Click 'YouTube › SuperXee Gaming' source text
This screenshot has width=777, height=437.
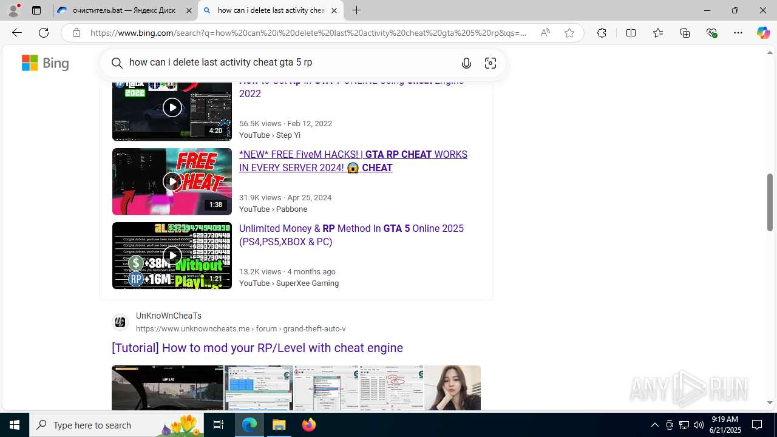[289, 283]
